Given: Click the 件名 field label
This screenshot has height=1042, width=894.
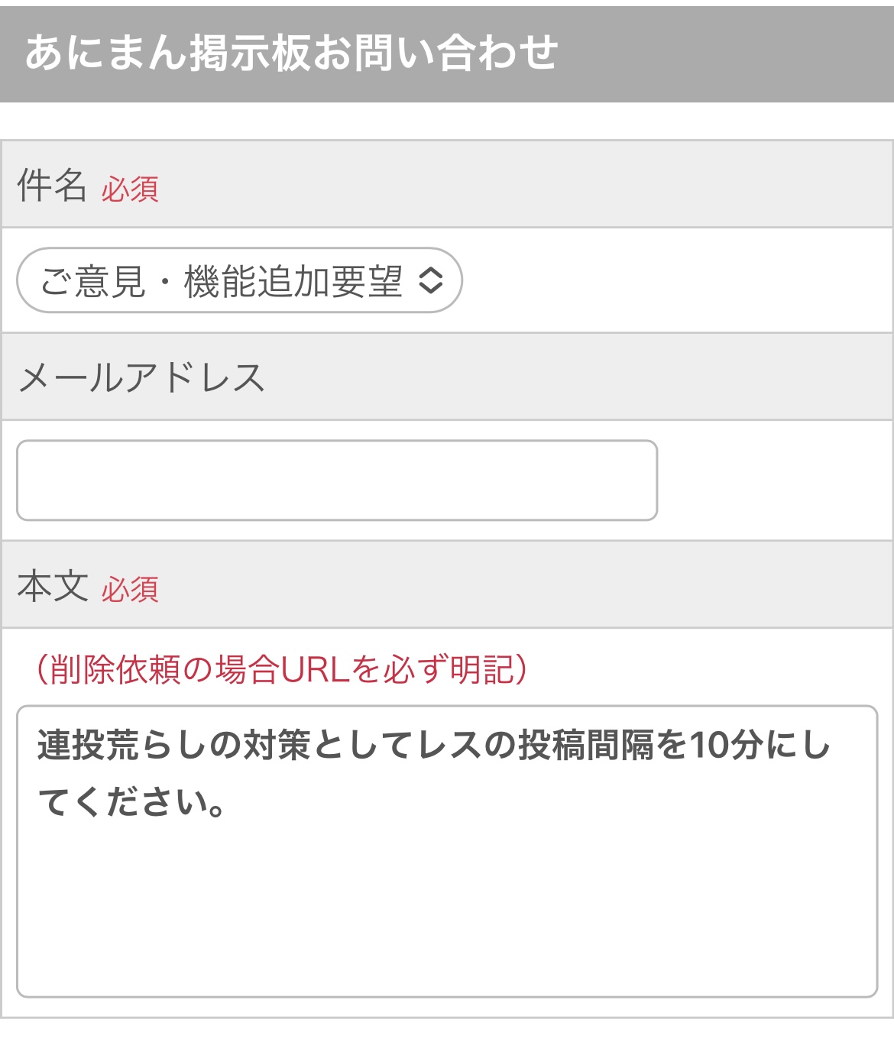Looking at the screenshot, I should coord(52,186).
